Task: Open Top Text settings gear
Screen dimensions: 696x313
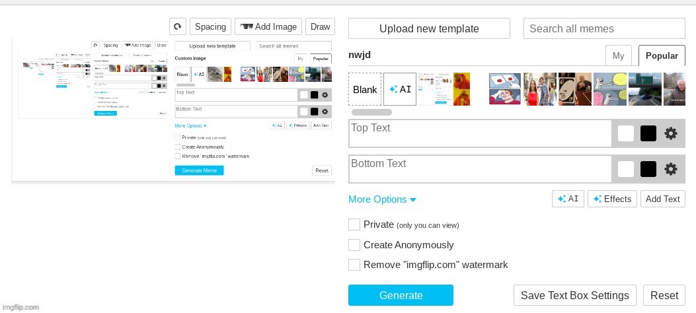Action: 670,133
